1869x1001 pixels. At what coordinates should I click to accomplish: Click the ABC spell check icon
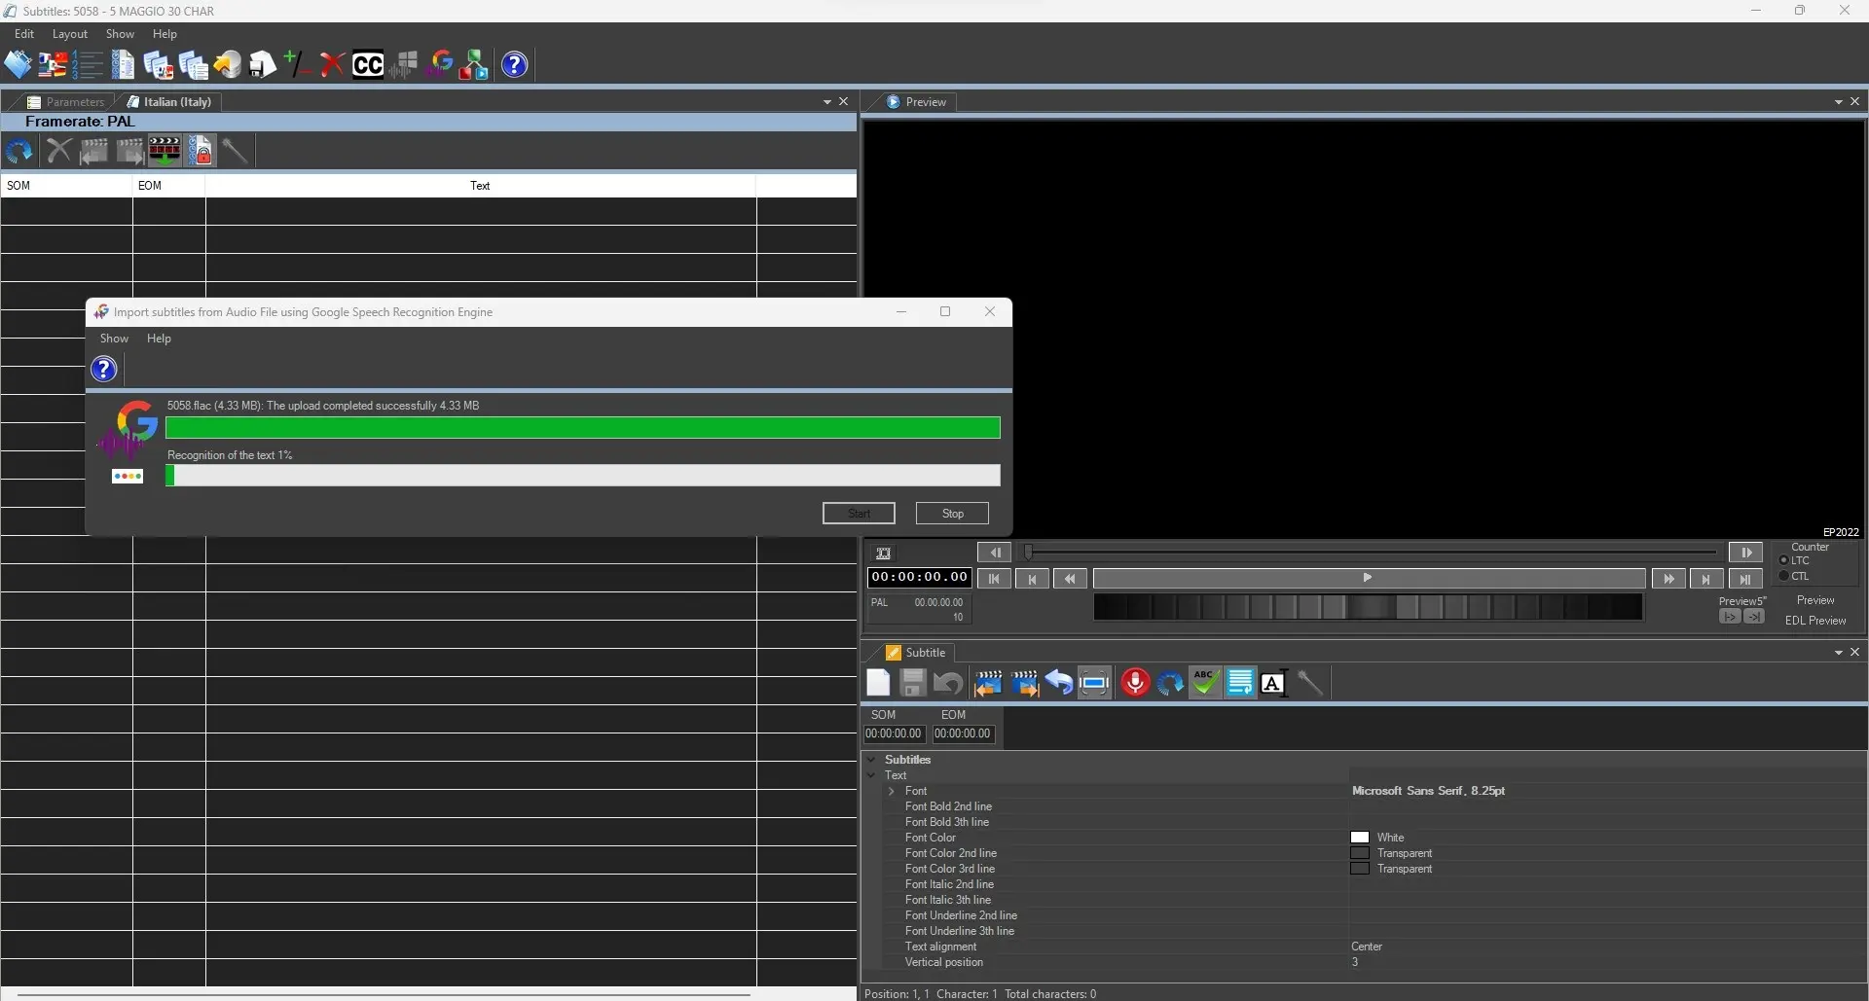(1204, 683)
